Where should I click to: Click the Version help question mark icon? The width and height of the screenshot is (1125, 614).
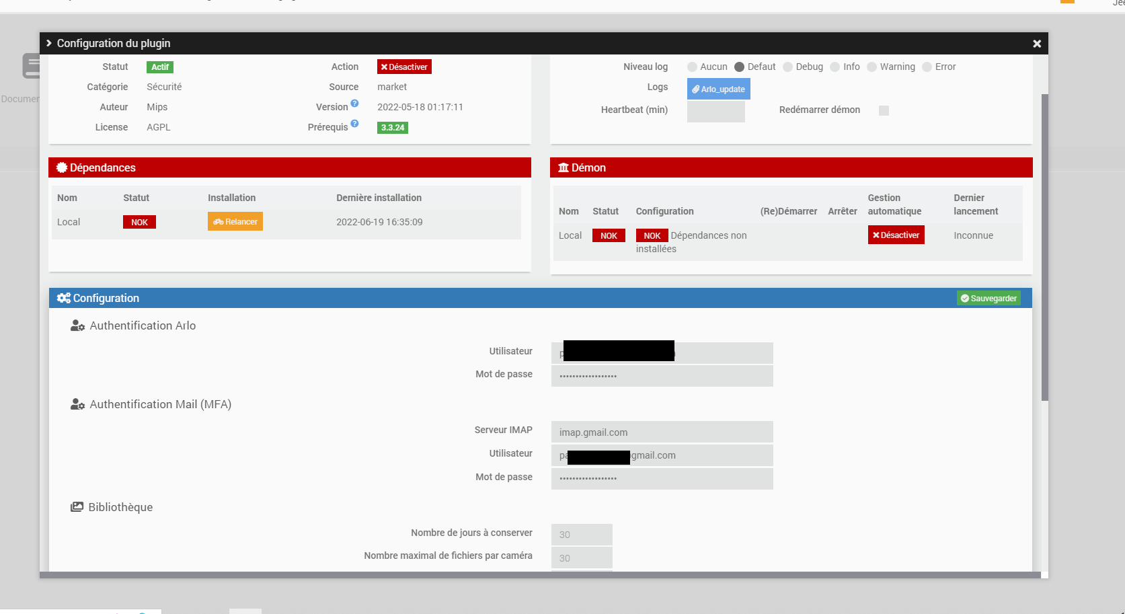[x=354, y=104]
